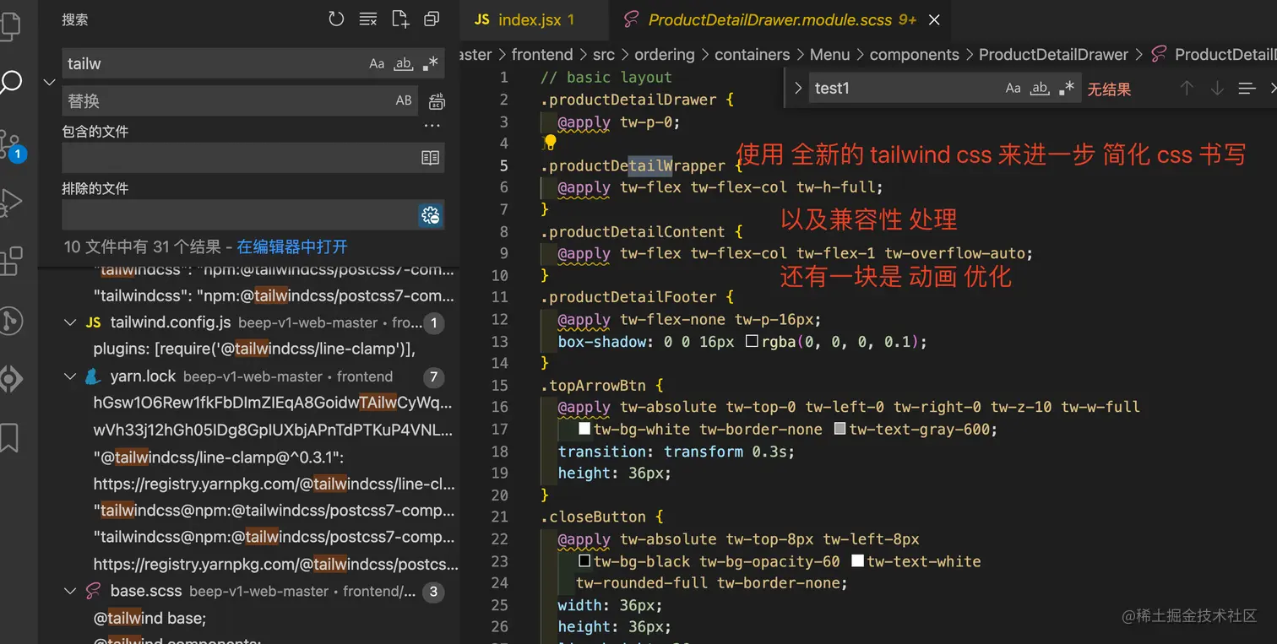Collapse tailwind.config.js results chevron

pos(71,322)
